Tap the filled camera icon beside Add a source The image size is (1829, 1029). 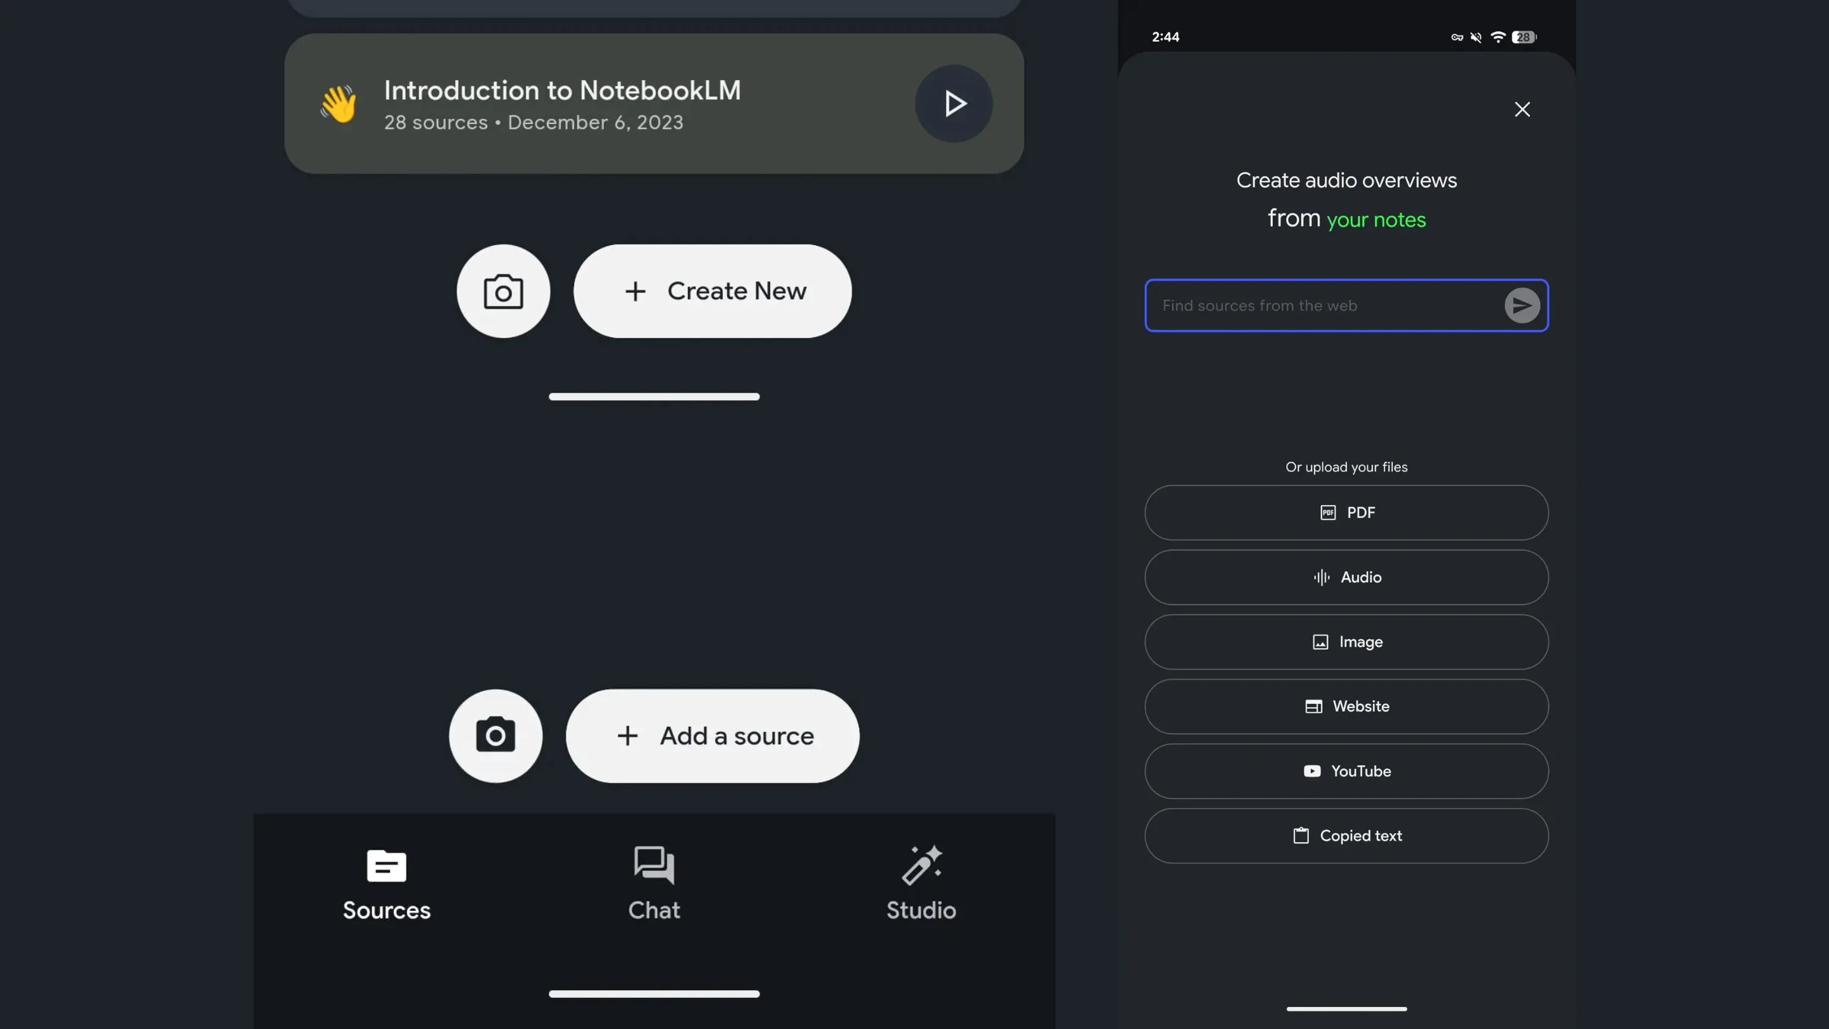(x=495, y=736)
